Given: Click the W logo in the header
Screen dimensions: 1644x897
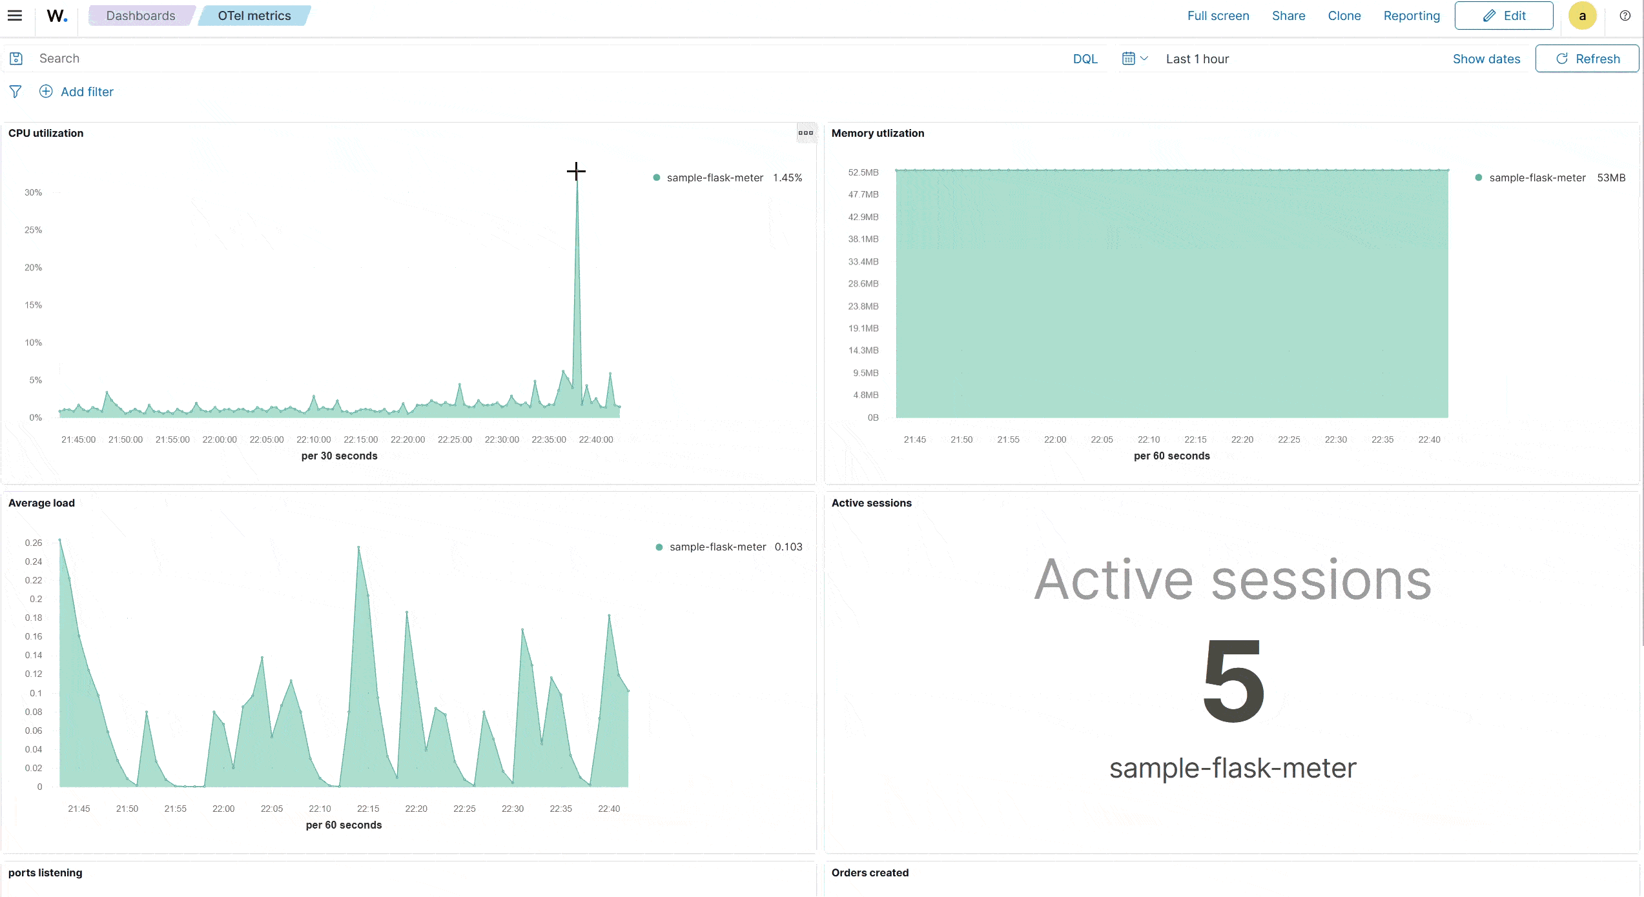Looking at the screenshot, I should (57, 15).
